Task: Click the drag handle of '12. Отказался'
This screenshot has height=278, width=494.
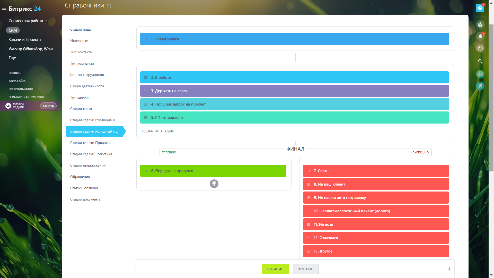Action: tap(308, 238)
